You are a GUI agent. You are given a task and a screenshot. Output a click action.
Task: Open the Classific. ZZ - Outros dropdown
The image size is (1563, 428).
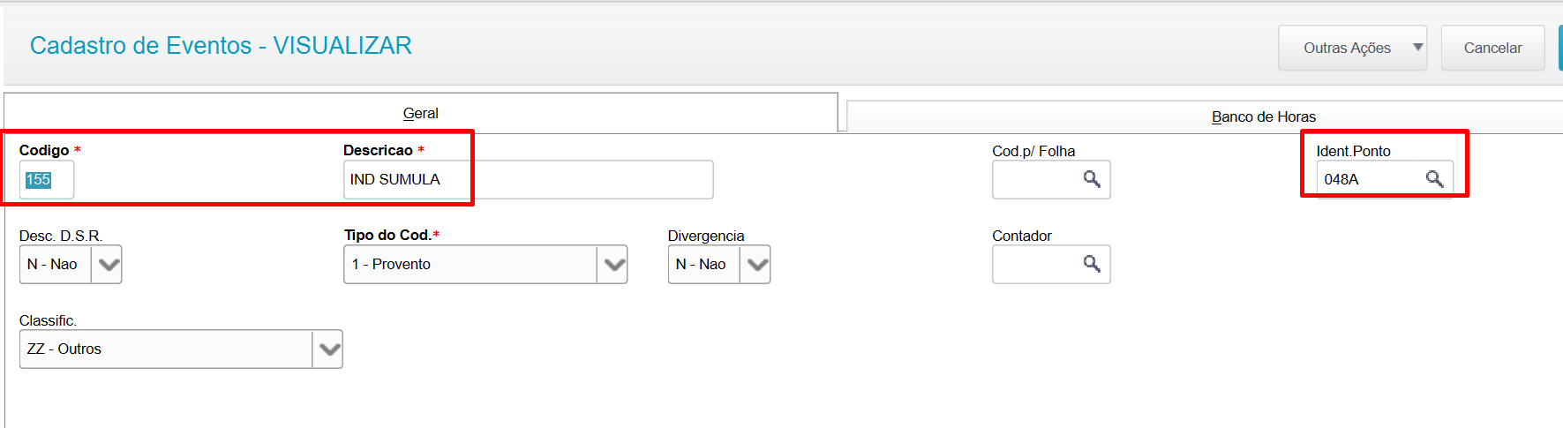coord(328,349)
